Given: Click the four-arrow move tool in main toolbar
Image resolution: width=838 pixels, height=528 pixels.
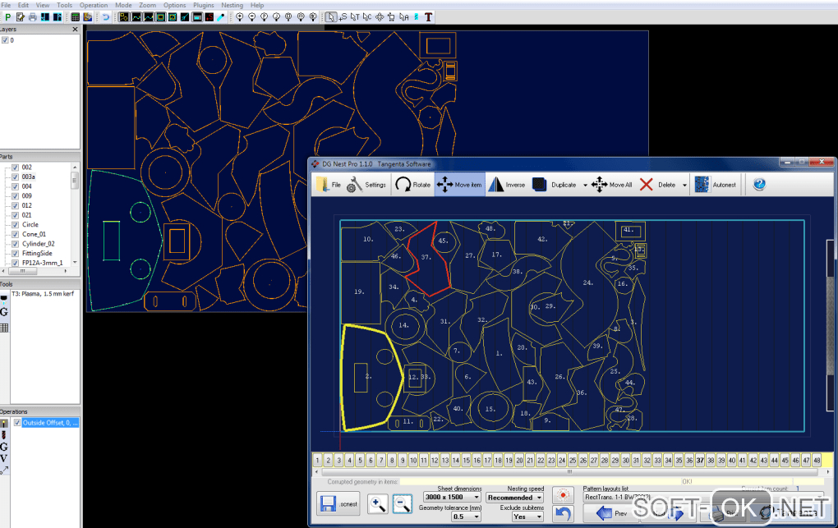Looking at the screenshot, I should click(380, 17).
